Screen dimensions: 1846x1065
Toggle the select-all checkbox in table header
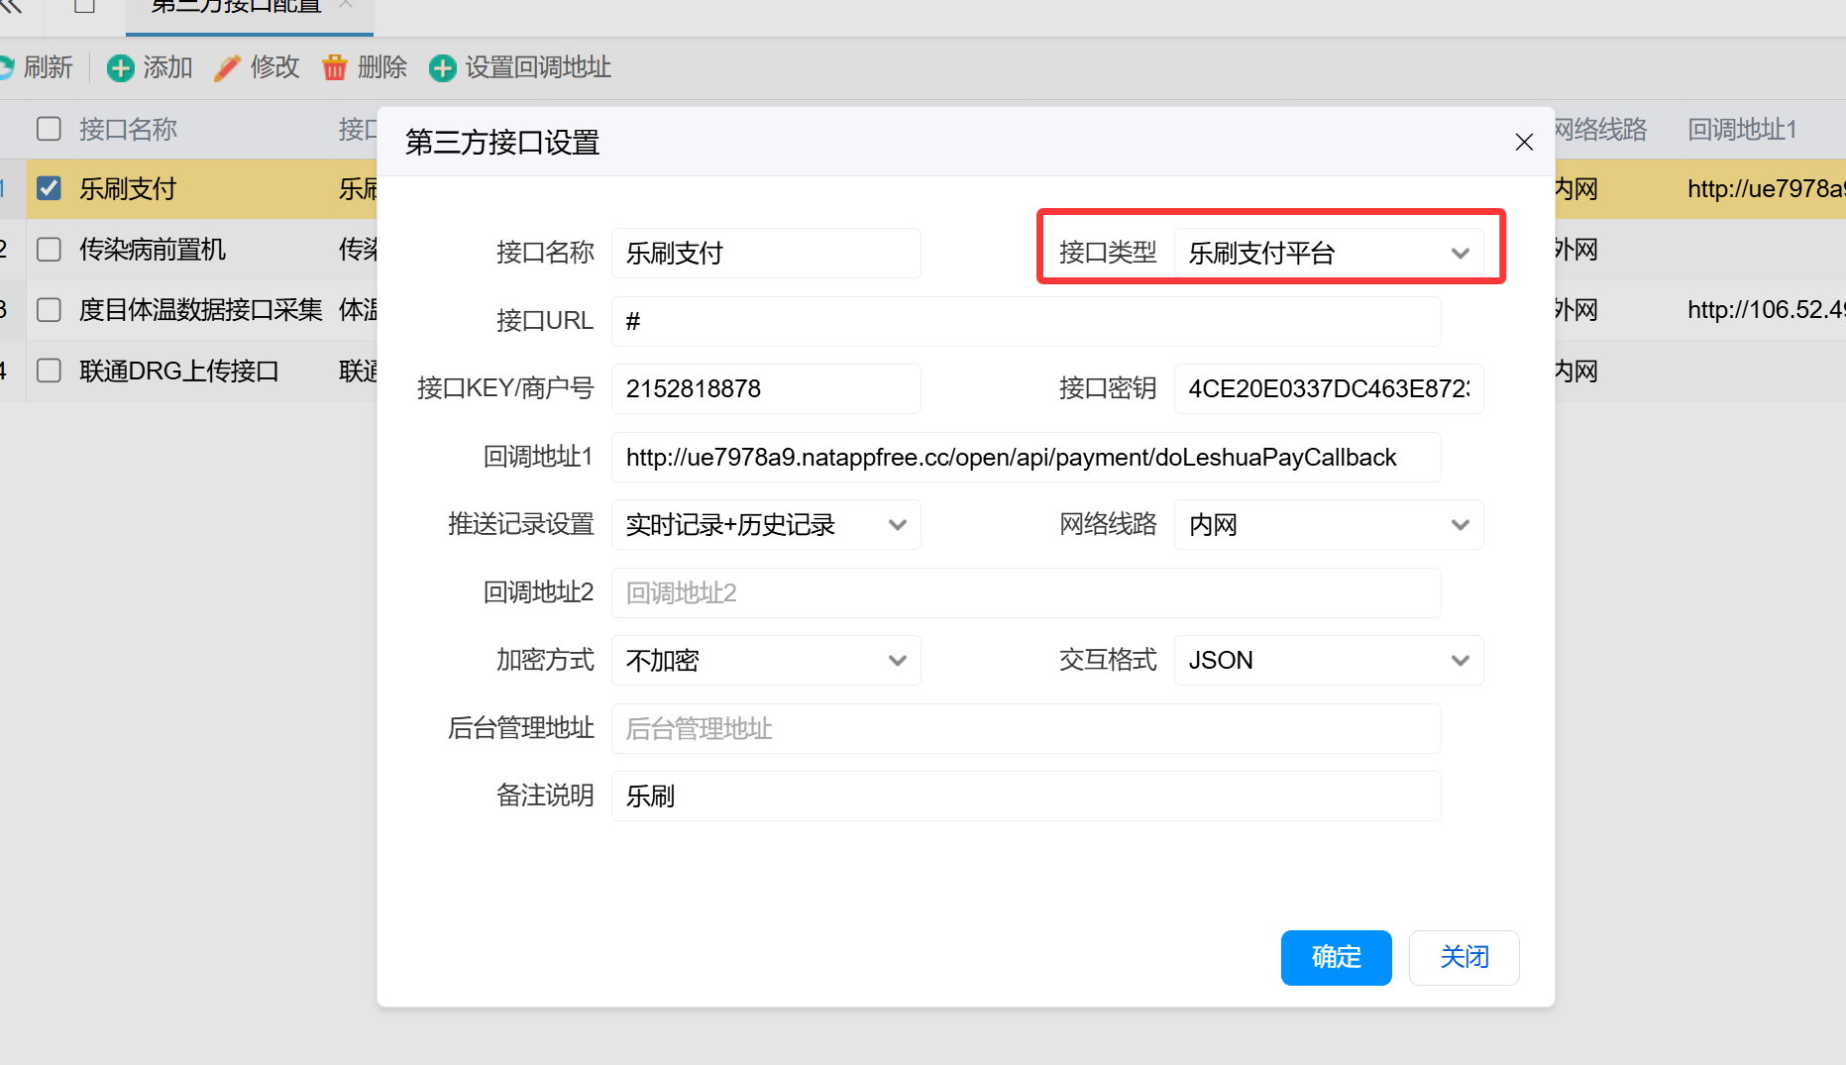49,129
